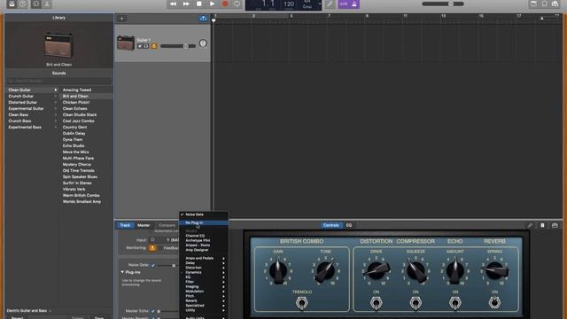Mute the Guitar 1 track
567x319 pixels.
click(x=140, y=46)
